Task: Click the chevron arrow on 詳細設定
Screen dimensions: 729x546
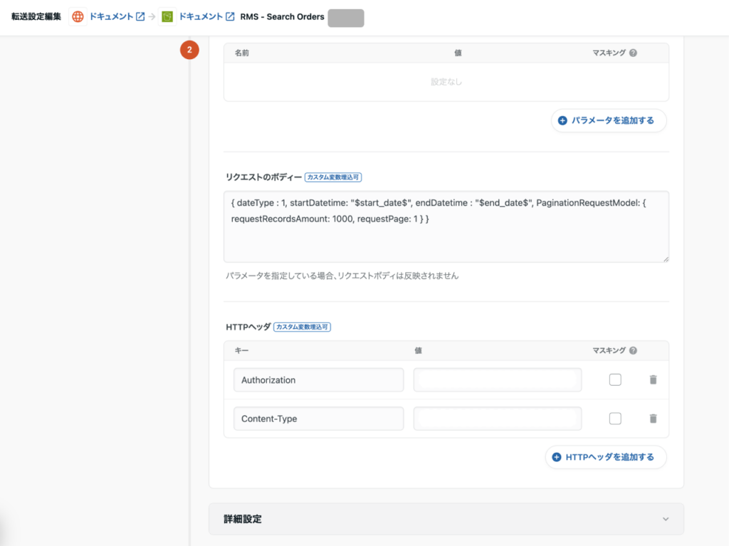Action: click(666, 519)
